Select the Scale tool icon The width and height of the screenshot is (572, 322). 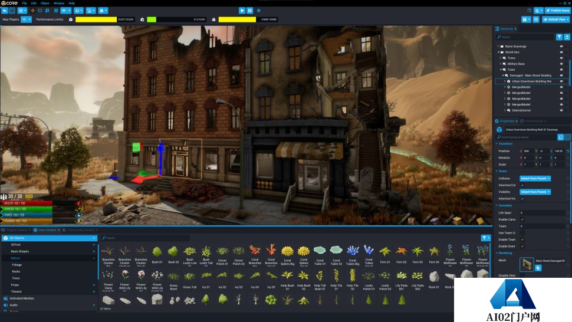[x=47, y=11]
